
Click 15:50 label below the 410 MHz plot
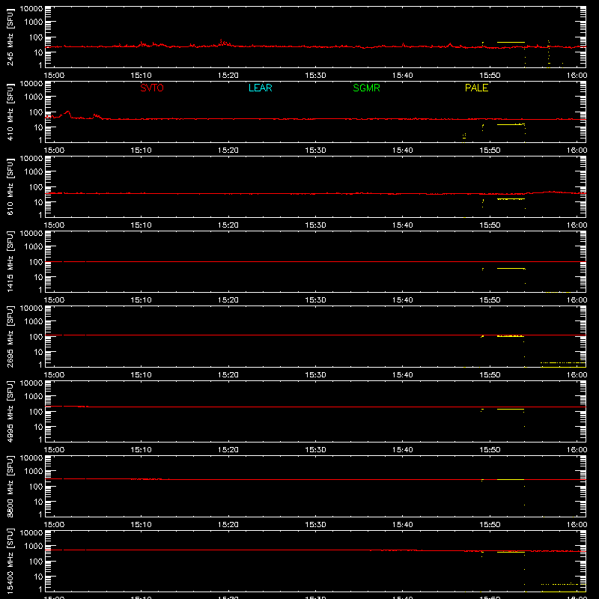click(490, 150)
